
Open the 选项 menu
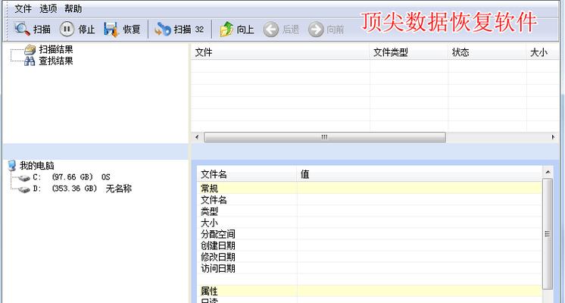[48, 8]
